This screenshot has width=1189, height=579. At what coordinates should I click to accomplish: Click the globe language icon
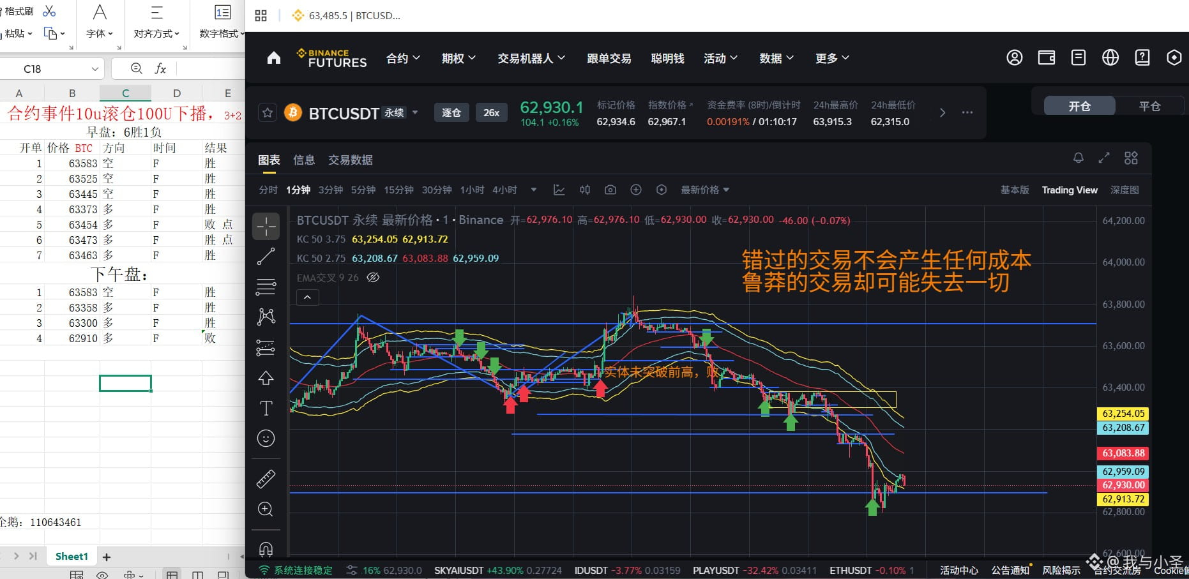pyautogui.click(x=1110, y=57)
